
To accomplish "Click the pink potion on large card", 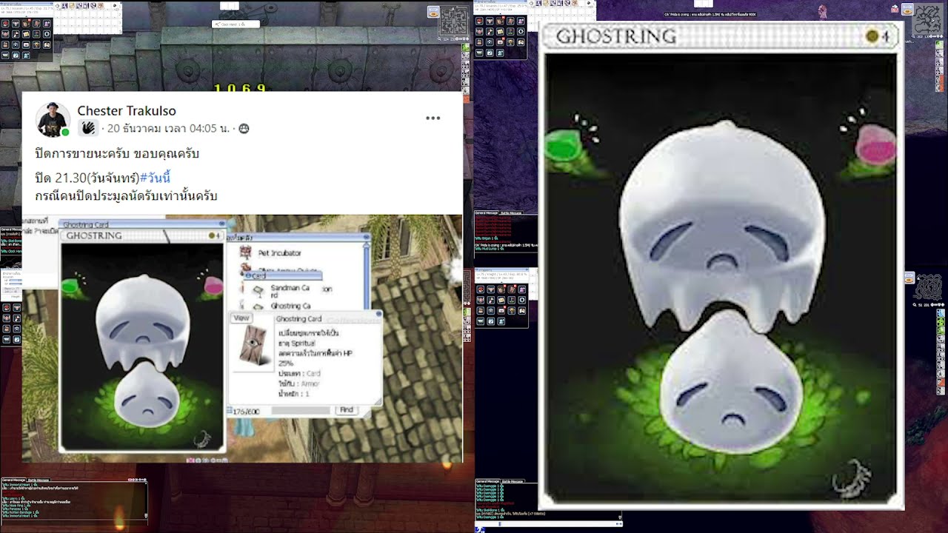I will point(875,144).
